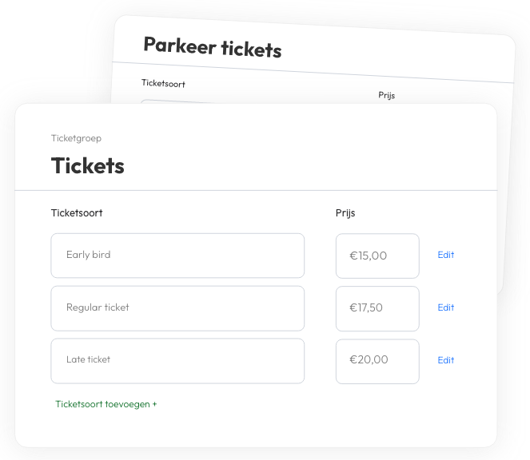Click the Prijs label on Parkeer tickets card
Image resolution: width=530 pixels, height=460 pixels.
click(386, 96)
